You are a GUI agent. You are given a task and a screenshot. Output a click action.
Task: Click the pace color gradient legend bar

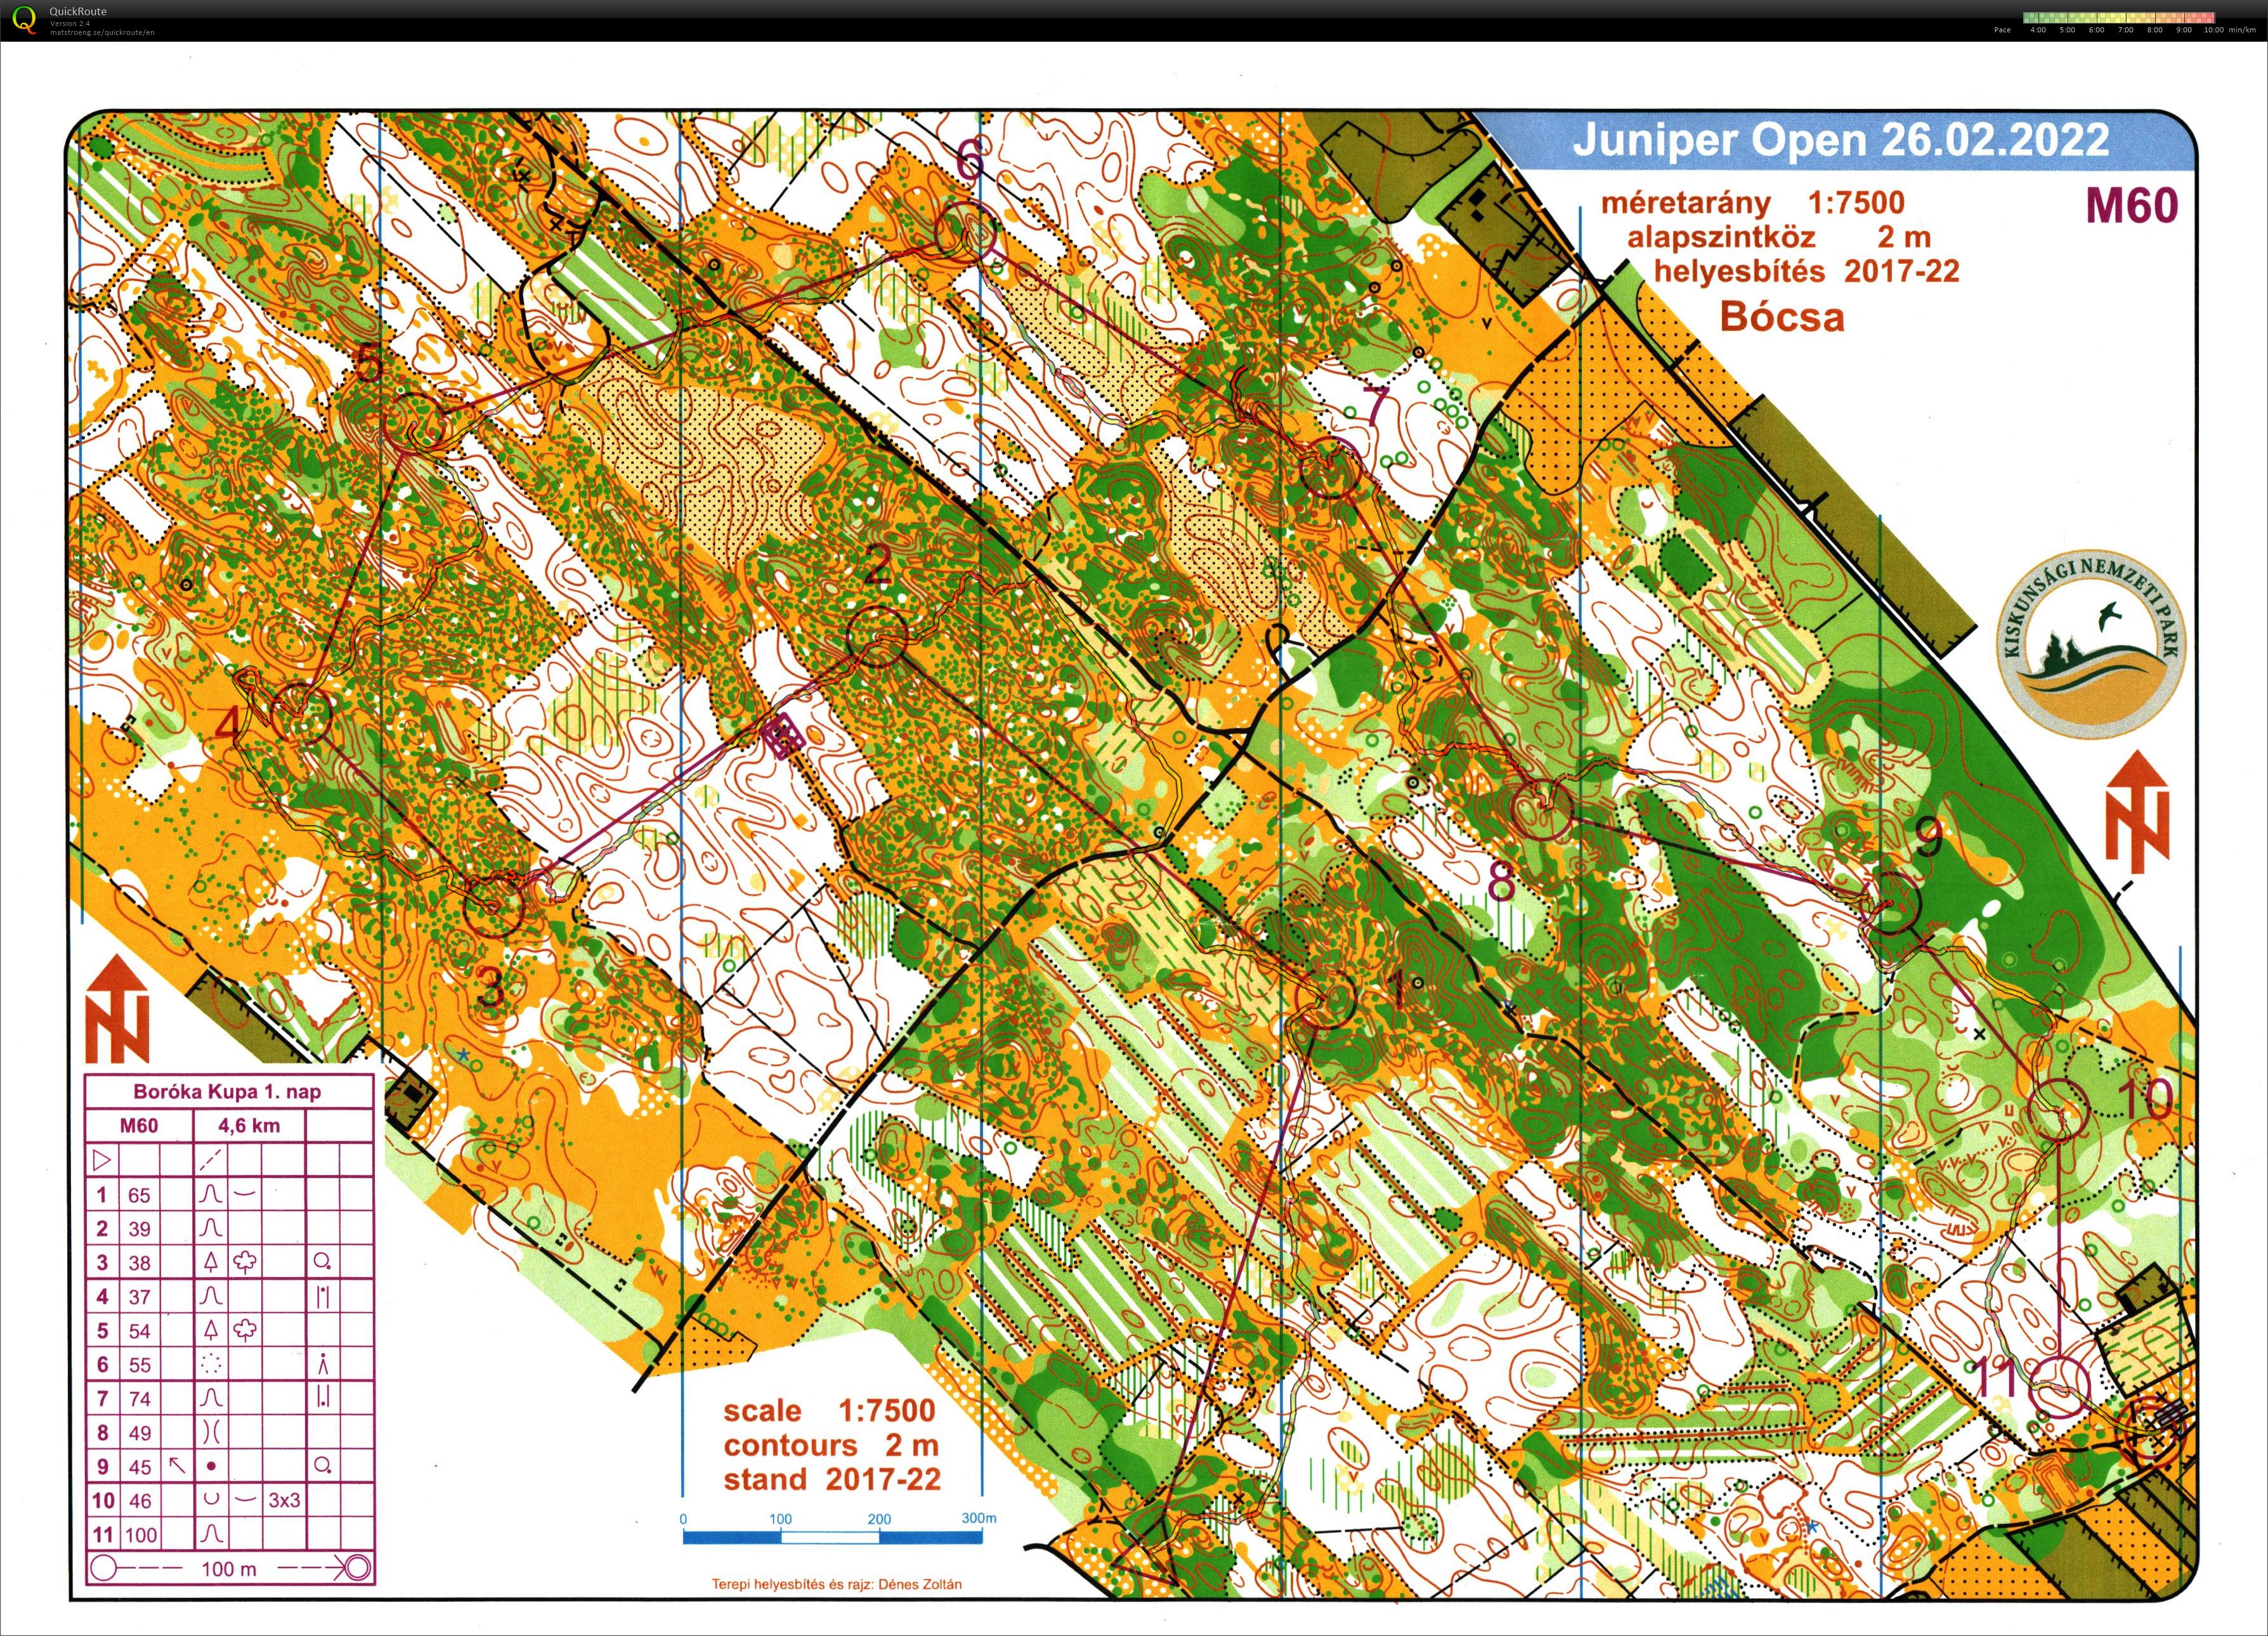coord(2118,18)
